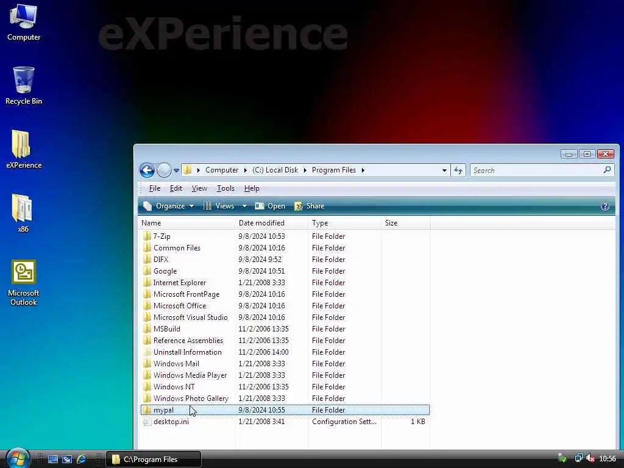Select the Microsoft Outlook desktop shortcut

(x=24, y=283)
